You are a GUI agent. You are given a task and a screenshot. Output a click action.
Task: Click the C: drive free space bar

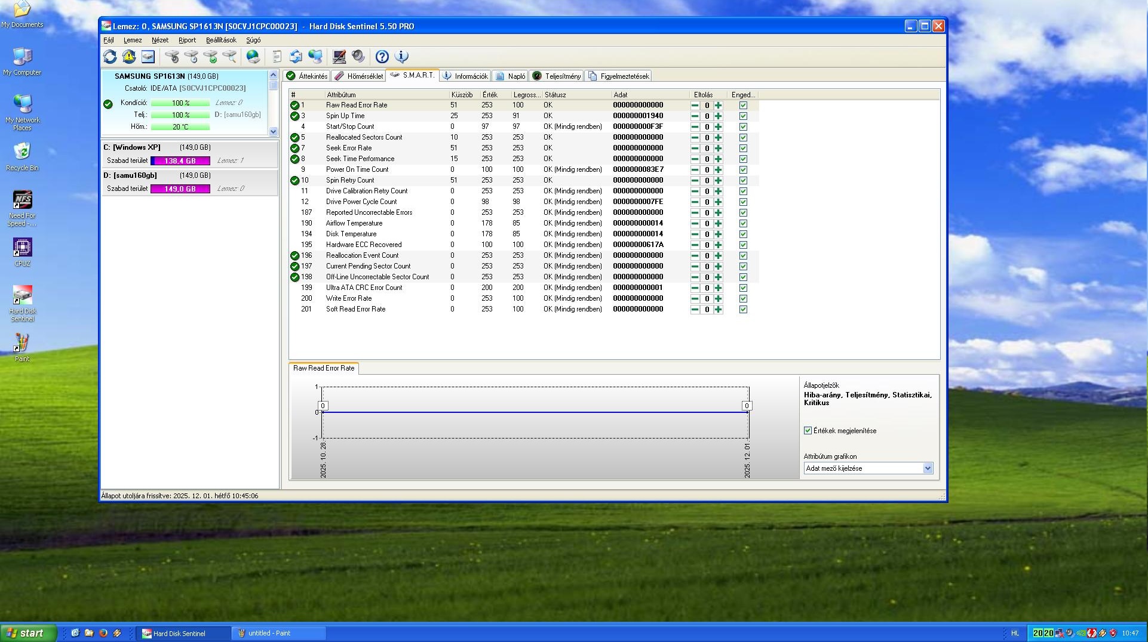pos(180,161)
